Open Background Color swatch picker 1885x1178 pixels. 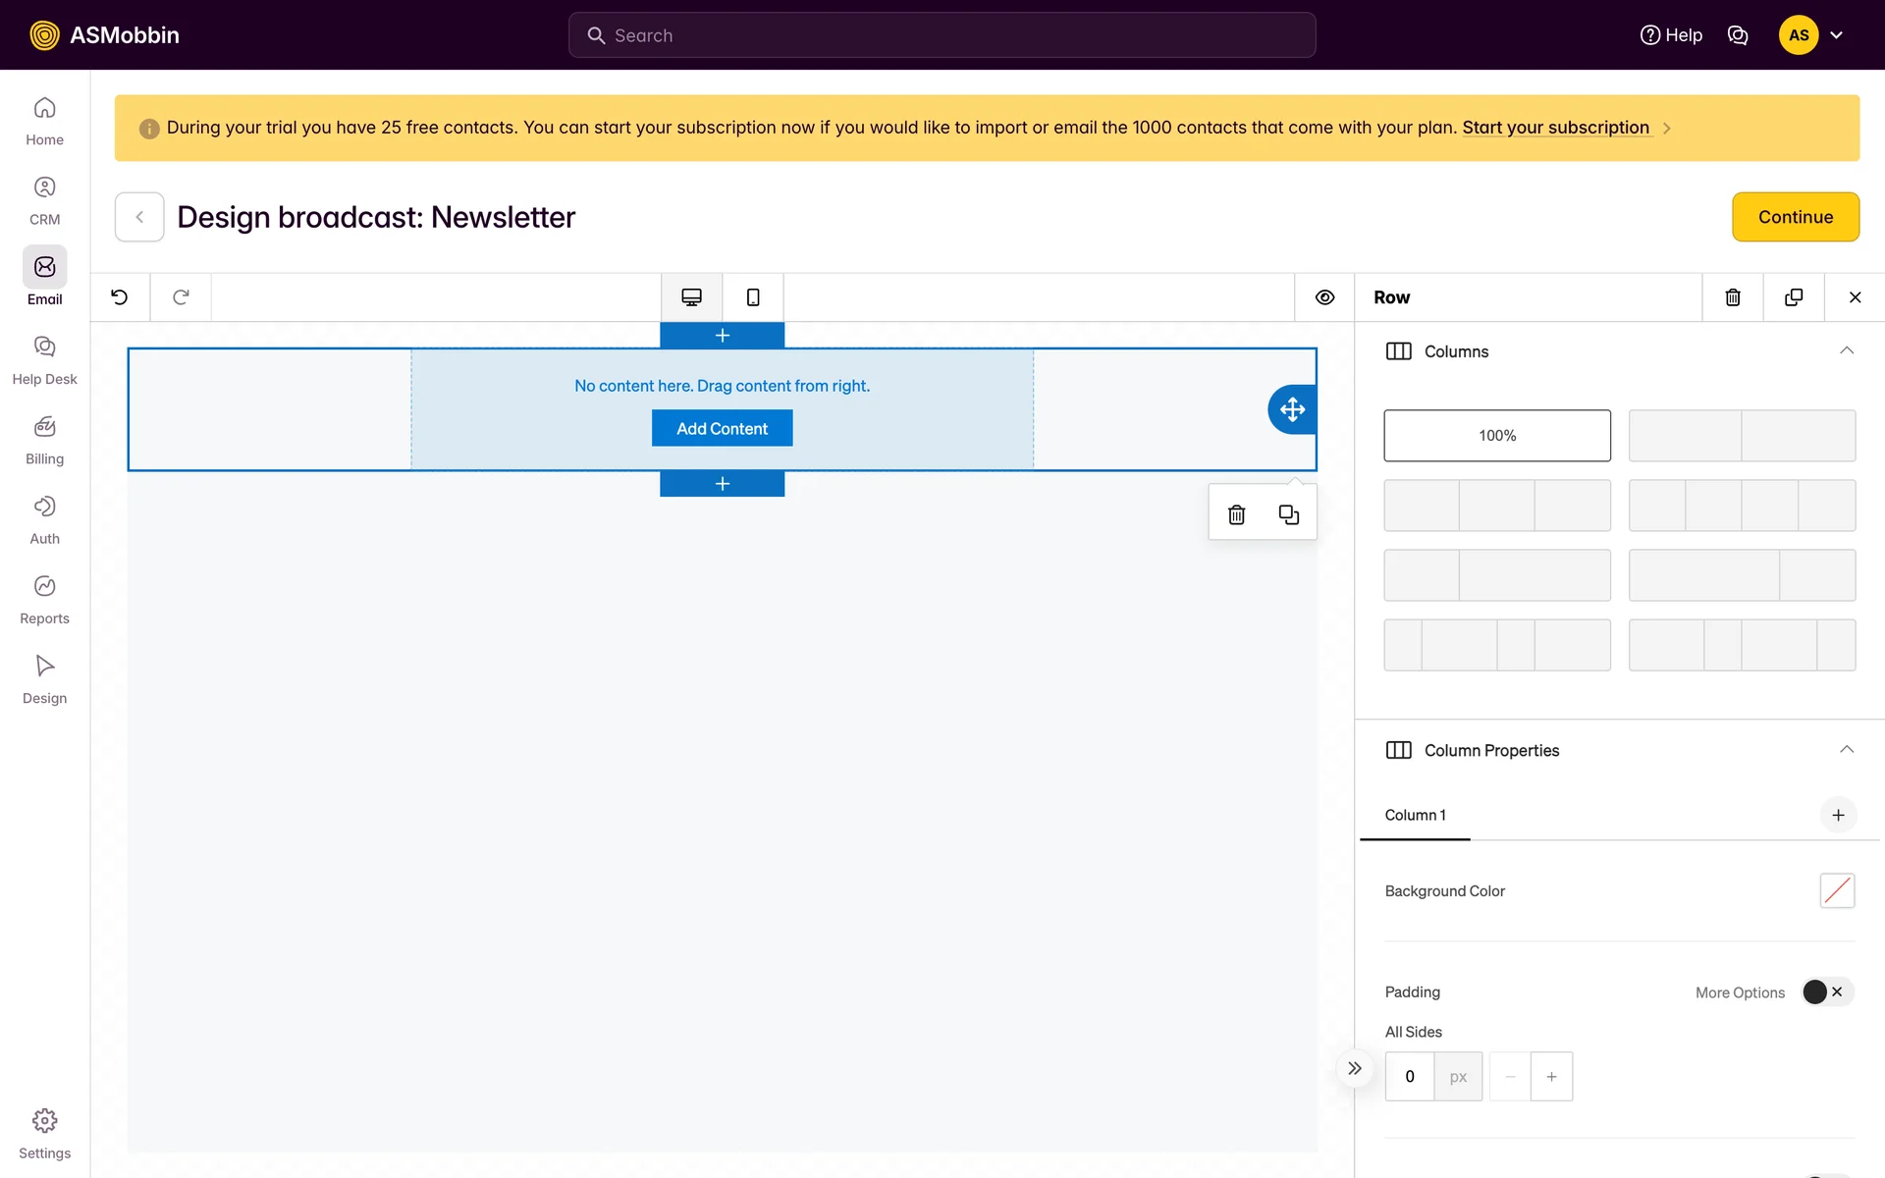tap(1836, 890)
